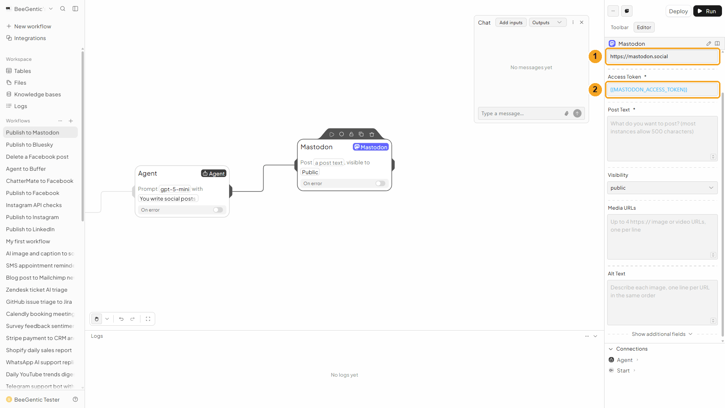Collapse the Connections section

pyautogui.click(x=611, y=349)
